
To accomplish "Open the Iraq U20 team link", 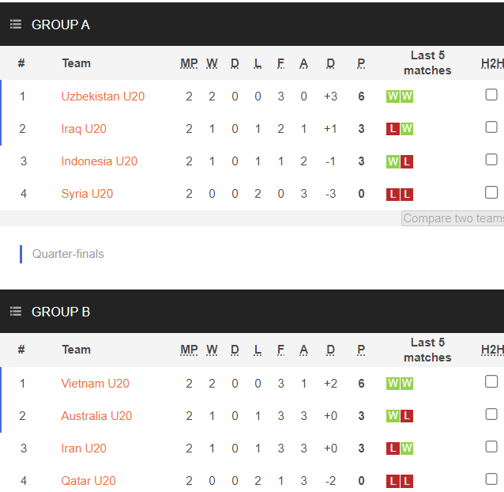I will tap(84, 129).
